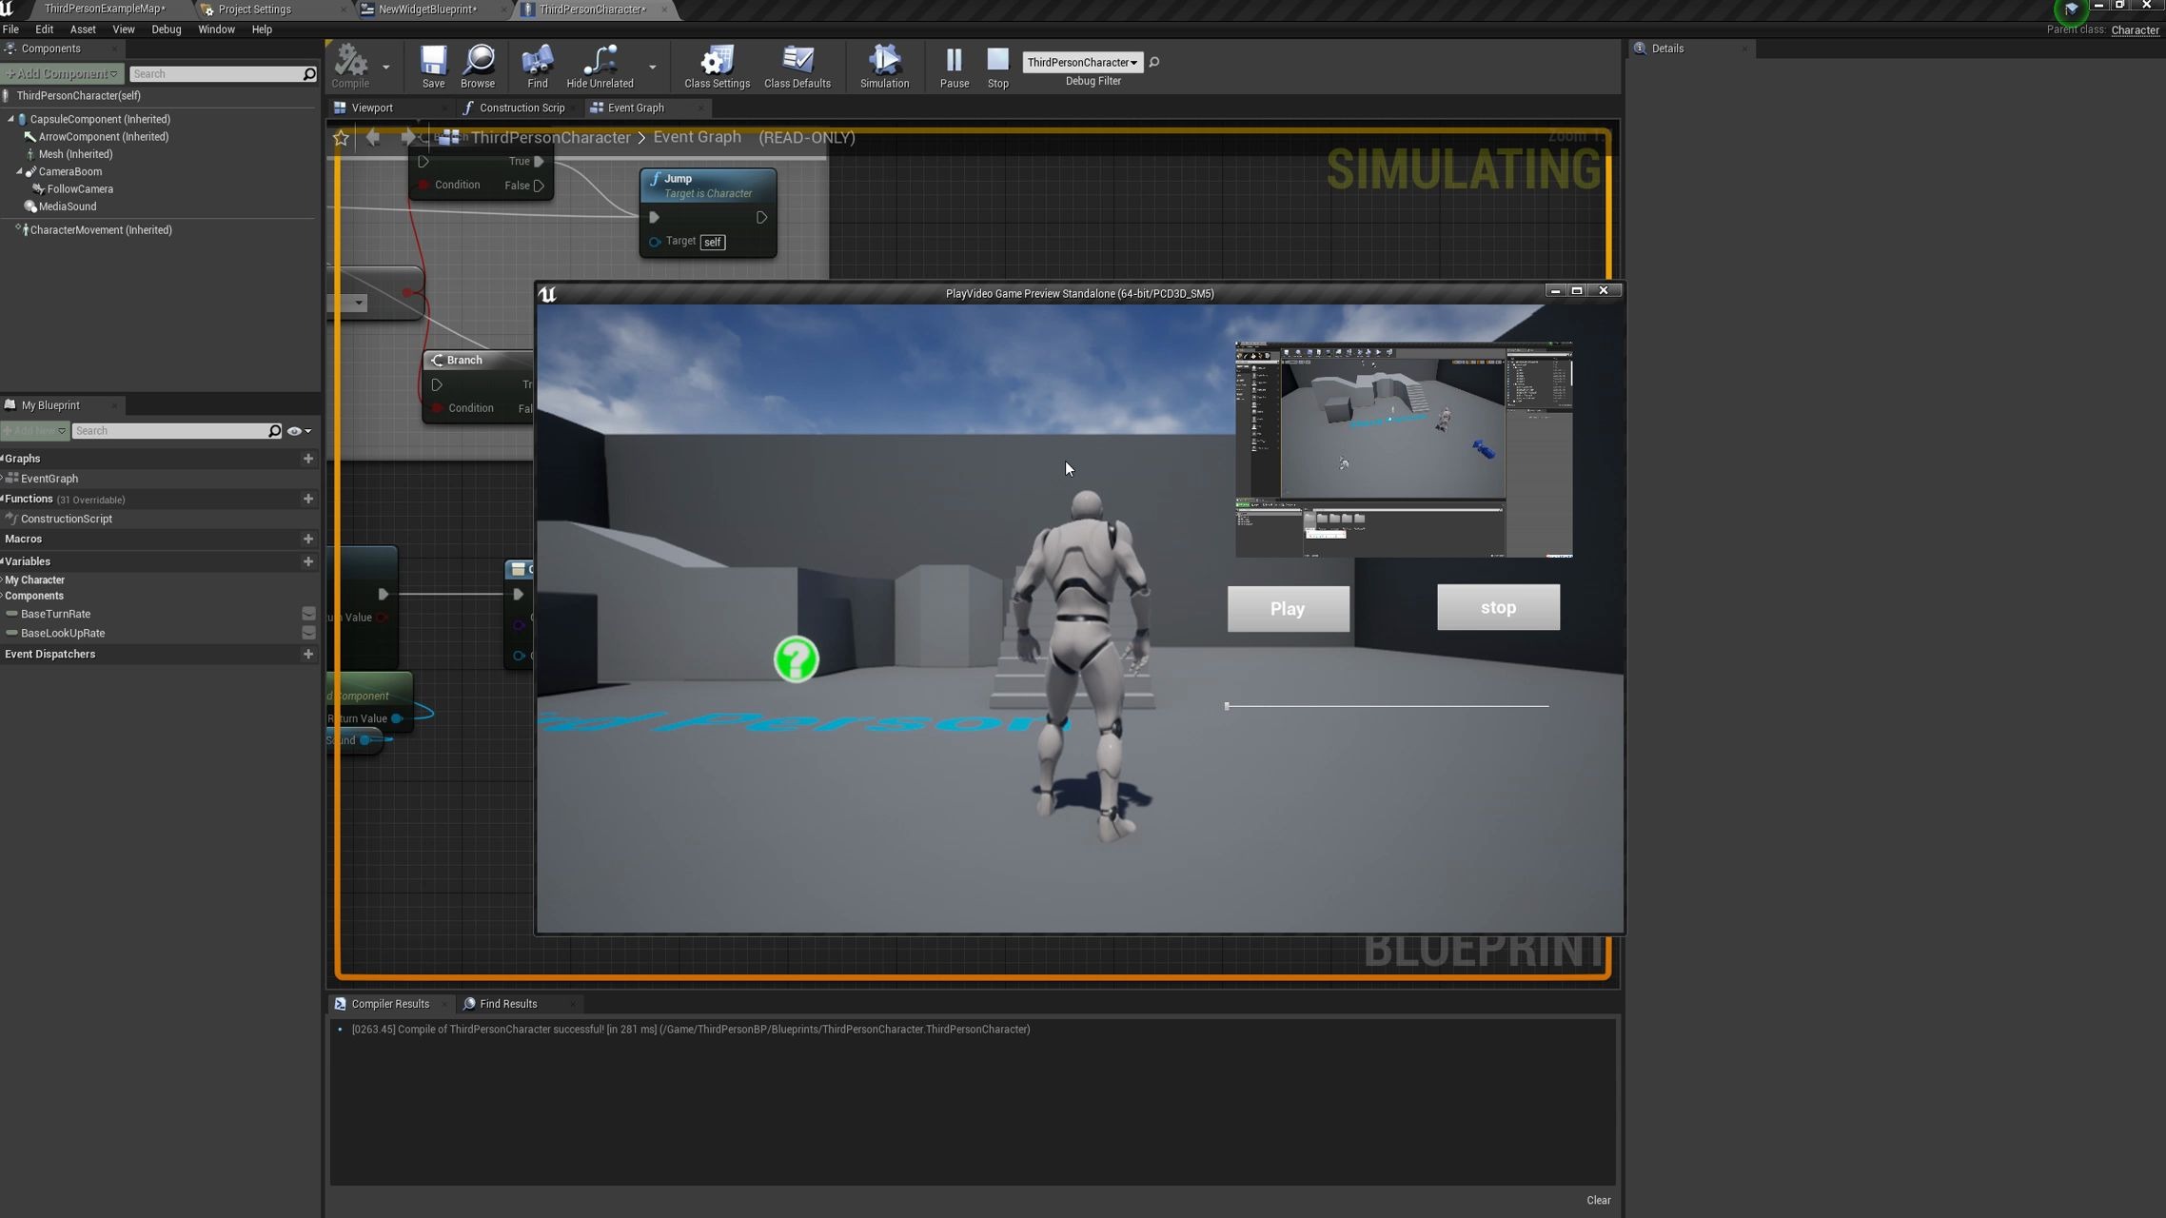This screenshot has height=1218, width=2166.
Task: Open EventGraph in My Blueprint
Action: point(49,479)
